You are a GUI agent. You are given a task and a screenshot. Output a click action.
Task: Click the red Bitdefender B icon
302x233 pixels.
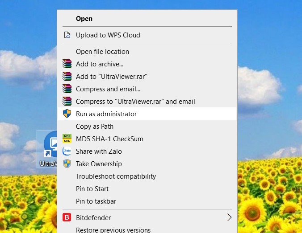pos(67,217)
